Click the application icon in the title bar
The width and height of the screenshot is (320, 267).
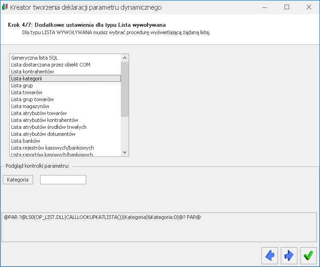tap(5, 7)
